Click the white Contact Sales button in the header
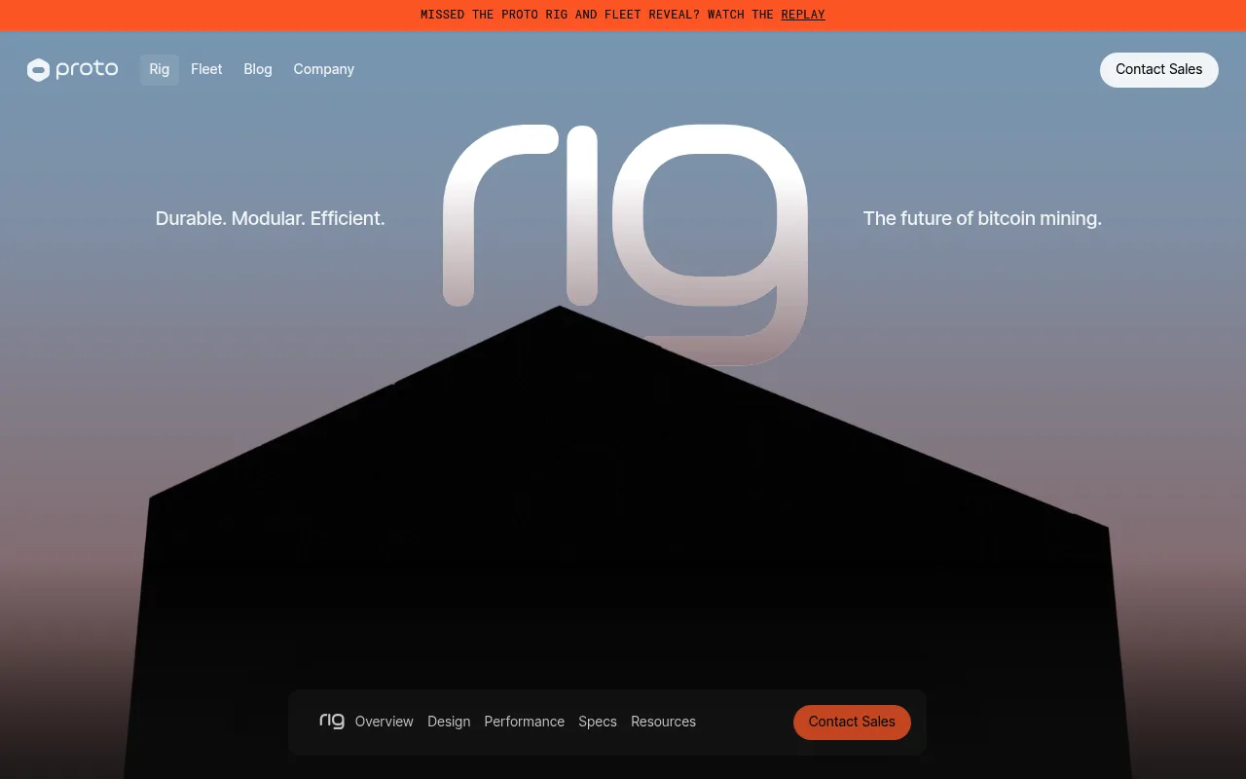Viewport: 1246px width, 779px height. pyautogui.click(x=1159, y=70)
